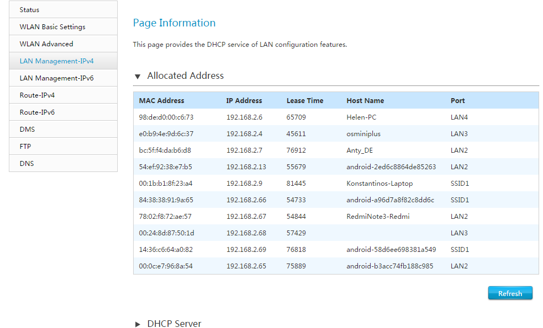Click the Allocated Address heading text
This screenshot has width=543, height=328.
[185, 76]
